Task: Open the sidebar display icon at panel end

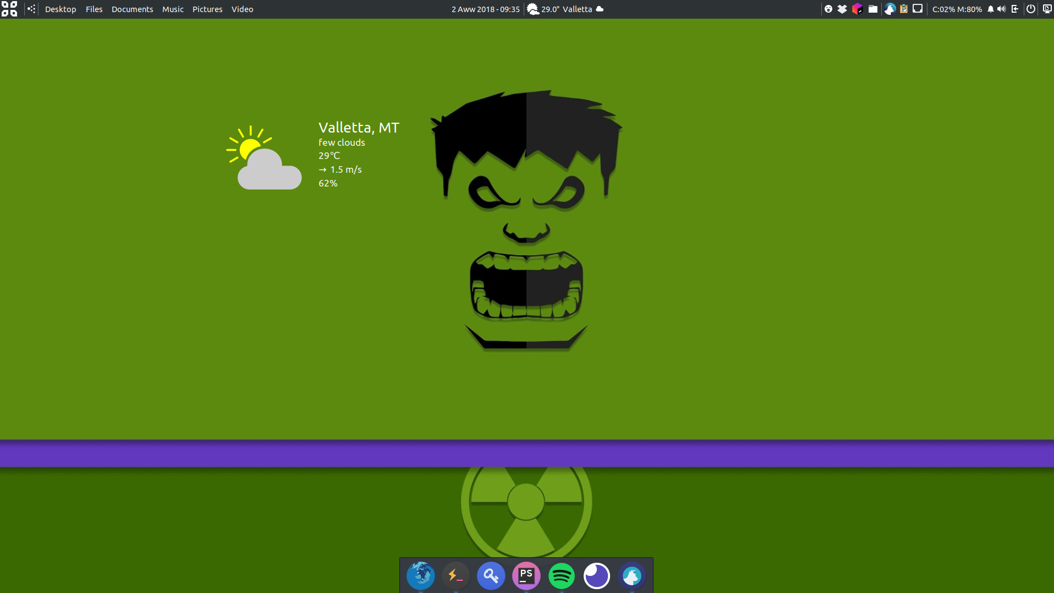Action: click(1047, 9)
